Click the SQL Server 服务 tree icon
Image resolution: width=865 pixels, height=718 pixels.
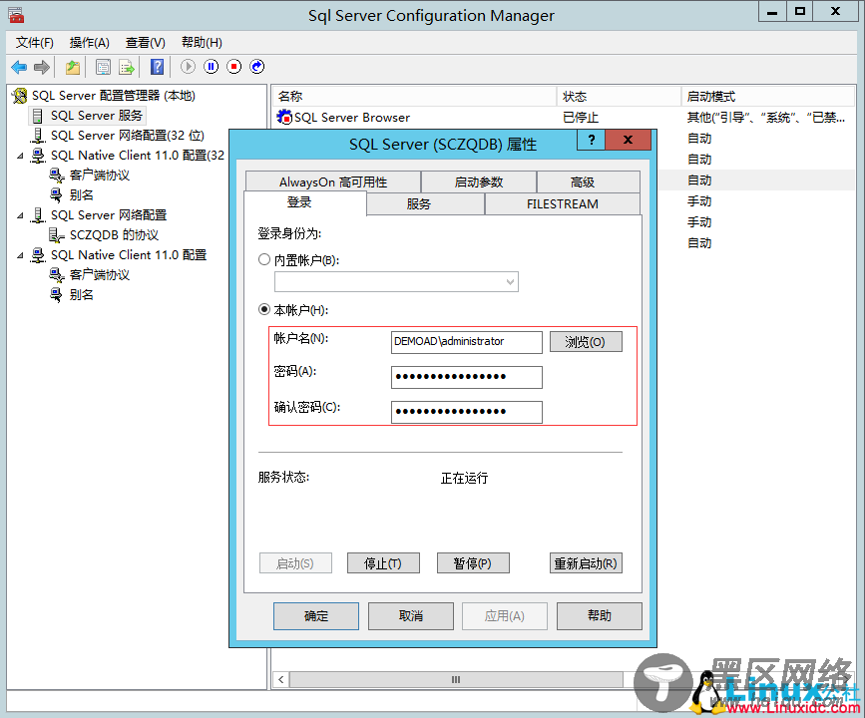38,116
